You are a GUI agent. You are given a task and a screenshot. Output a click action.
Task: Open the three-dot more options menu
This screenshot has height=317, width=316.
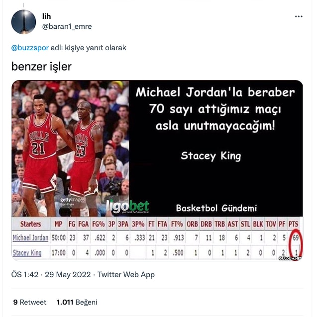tap(299, 16)
